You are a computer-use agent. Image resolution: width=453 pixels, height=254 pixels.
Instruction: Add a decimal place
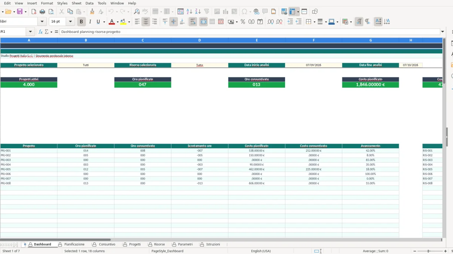[x=271, y=22]
